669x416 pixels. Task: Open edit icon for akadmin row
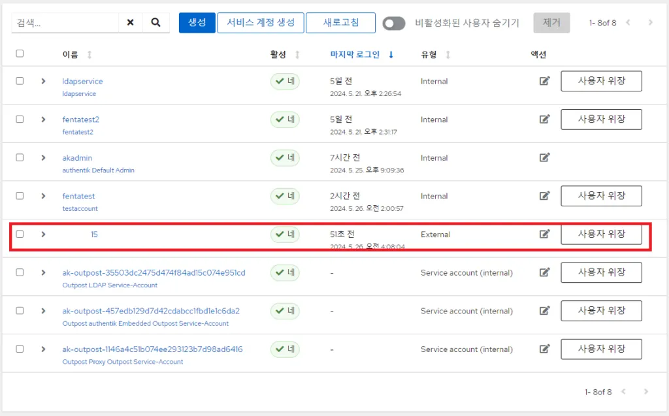tap(544, 157)
